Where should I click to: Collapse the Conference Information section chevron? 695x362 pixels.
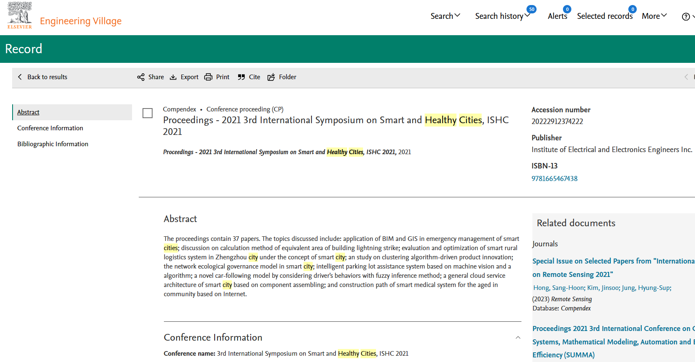coord(518,338)
